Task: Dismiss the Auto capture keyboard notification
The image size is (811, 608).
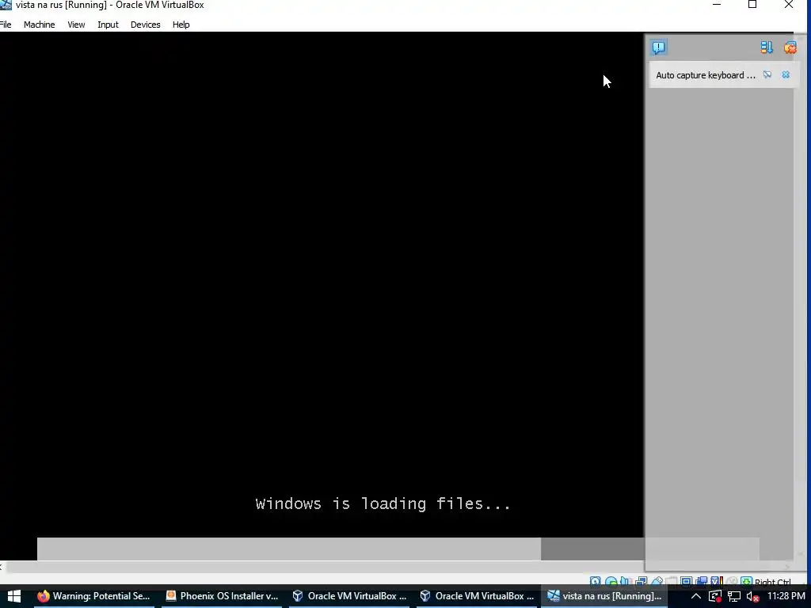Action: 786,75
